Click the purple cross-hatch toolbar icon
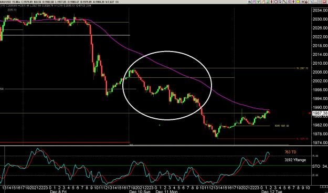Image resolution: width=328 pixels, height=193 pixels. point(254,2)
